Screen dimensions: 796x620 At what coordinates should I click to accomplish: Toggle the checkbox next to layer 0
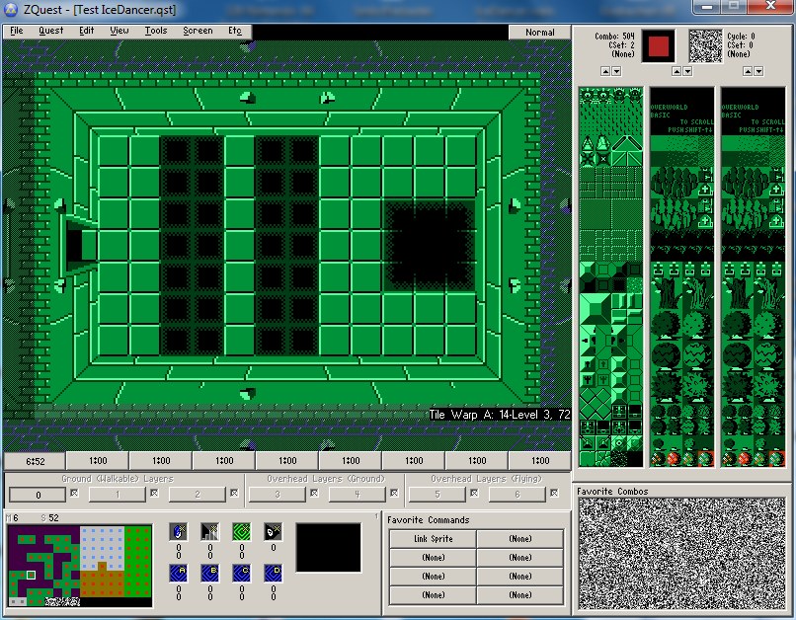73,493
